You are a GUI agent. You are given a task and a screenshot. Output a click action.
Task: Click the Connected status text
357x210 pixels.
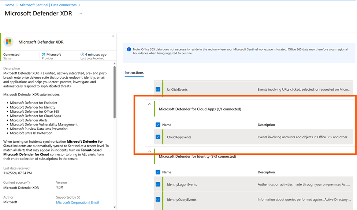[11, 55]
